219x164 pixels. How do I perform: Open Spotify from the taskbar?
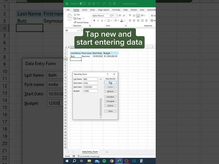point(104,161)
